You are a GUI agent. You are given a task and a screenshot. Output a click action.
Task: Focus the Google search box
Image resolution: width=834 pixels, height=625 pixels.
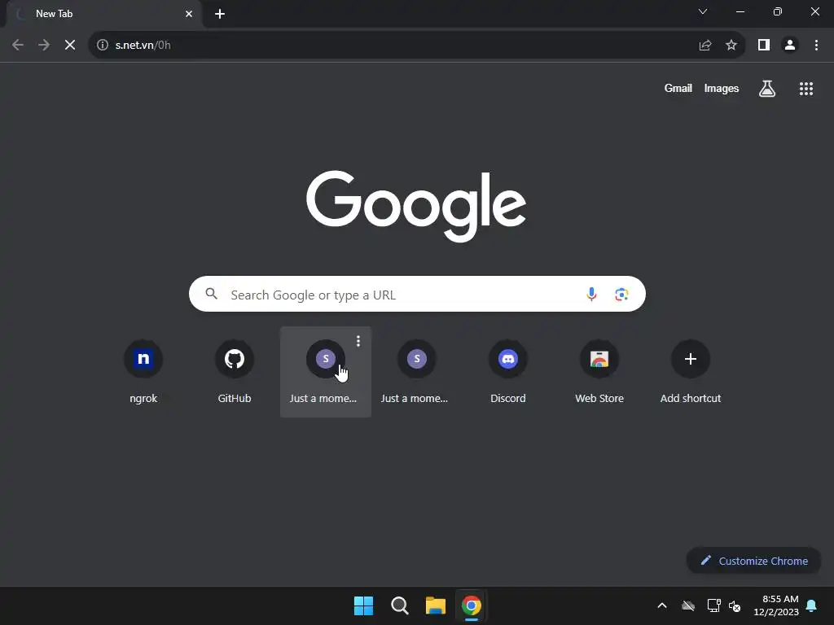[x=417, y=294]
